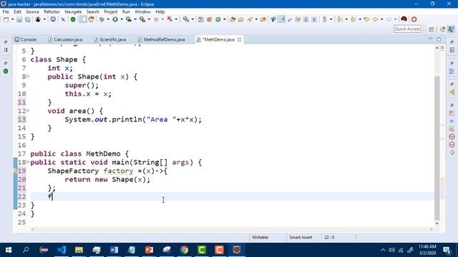Open Visual Studio Code from the taskbar
The height and width of the screenshot is (257, 458).
coord(62,250)
